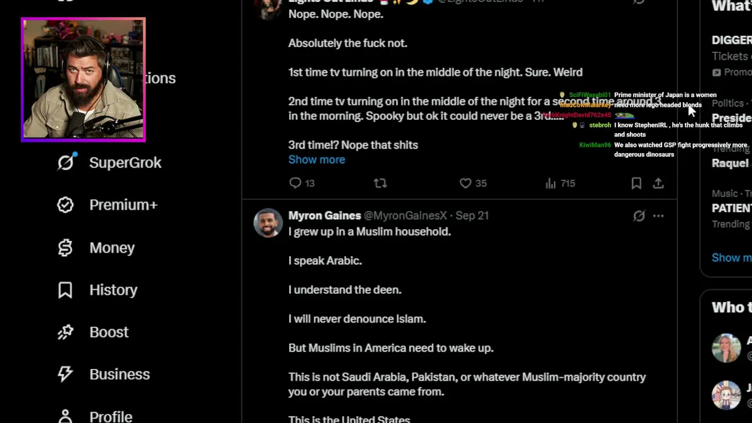The height and width of the screenshot is (423, 752).
Task: Select Money in sidebar
Action: pos(96,248)
